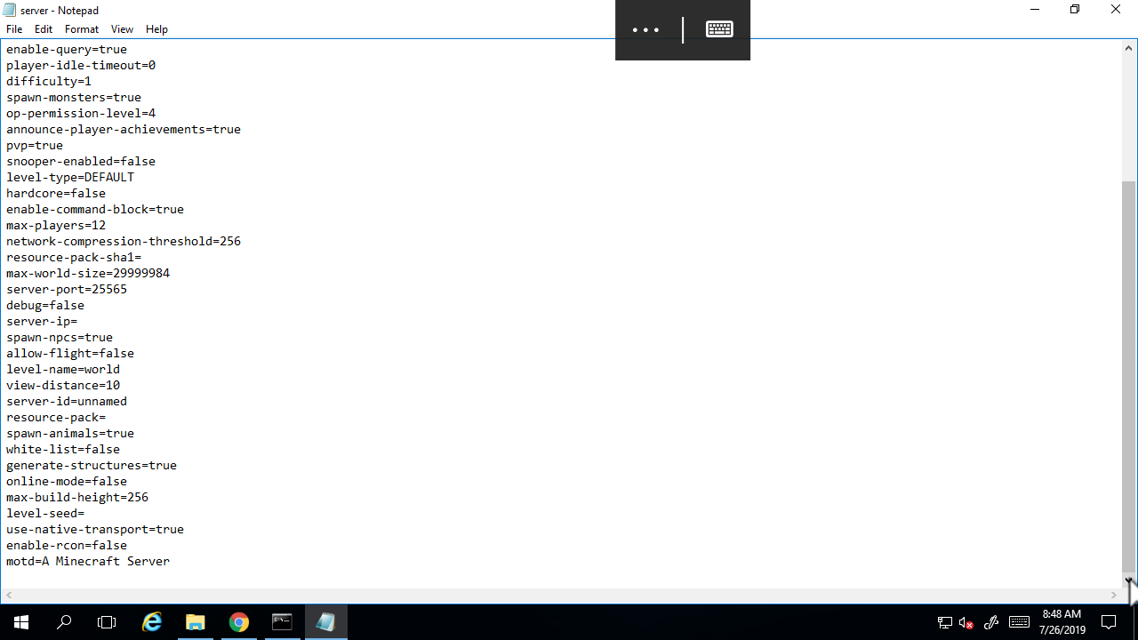1138x640 pixels.
Task: Click the spawn-animals=true line
Action: [x=70, y=434]
